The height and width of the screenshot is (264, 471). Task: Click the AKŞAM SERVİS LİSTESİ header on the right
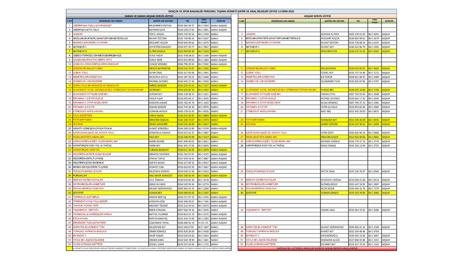(x=317, y=16)
